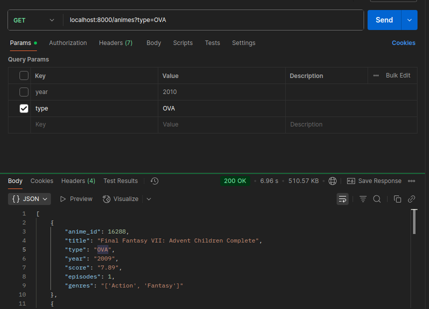Screen dimensions: 429x309
Task: Click the Visualize button
Action: point(121,199)
